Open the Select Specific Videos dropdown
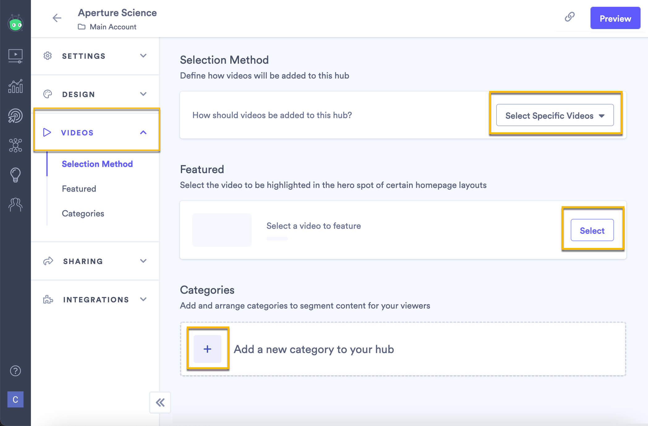 [555, 115]
